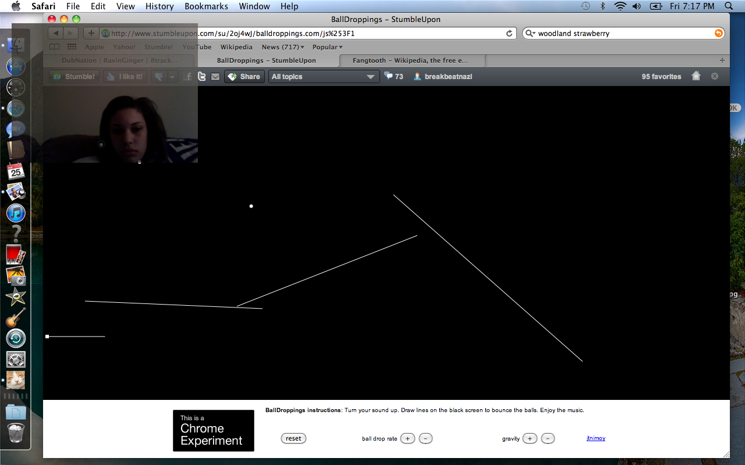Follow the jtnimoy link
Image resolution: width=745 pixels, height=465 pixels.
(x=595, y=438)
